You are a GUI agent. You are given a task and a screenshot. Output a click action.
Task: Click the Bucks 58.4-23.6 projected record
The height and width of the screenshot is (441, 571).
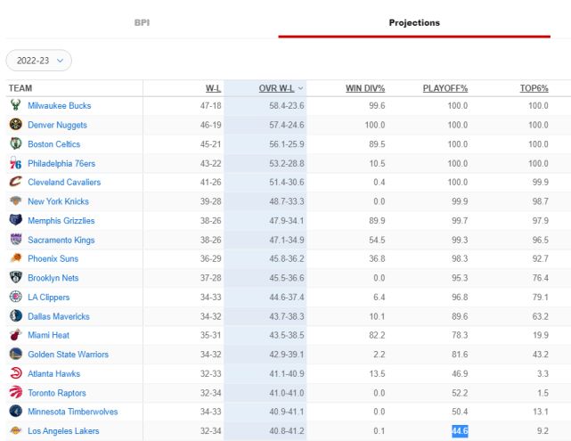click(x=287, y=106)
